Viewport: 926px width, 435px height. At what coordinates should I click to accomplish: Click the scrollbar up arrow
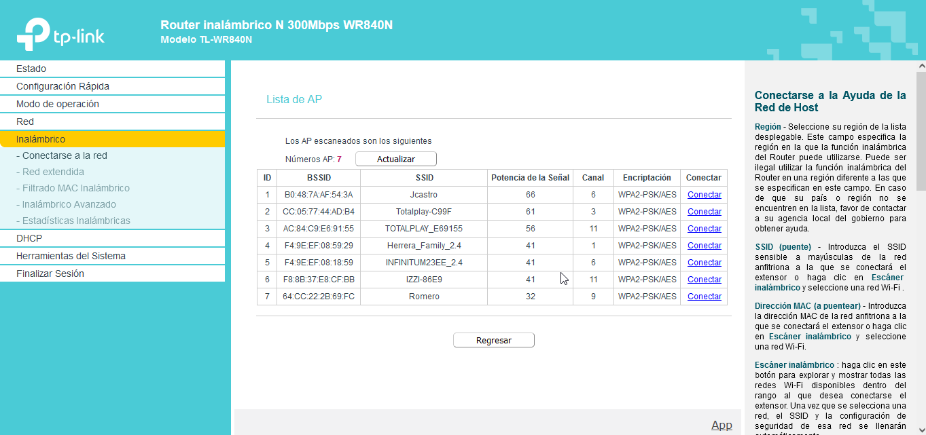coord(921,67)
